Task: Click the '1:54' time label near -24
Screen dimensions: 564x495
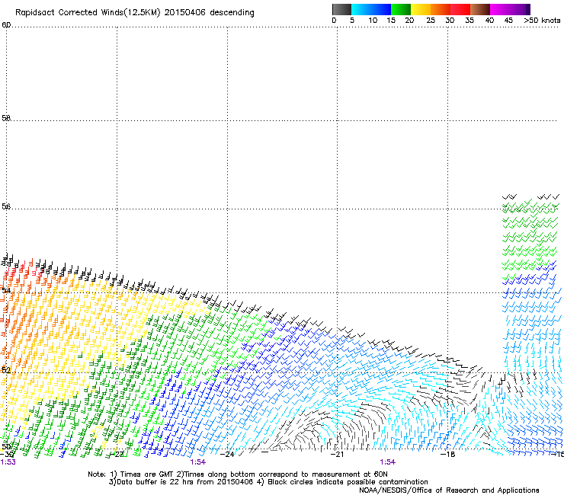Action: click(x=198, y=462)
